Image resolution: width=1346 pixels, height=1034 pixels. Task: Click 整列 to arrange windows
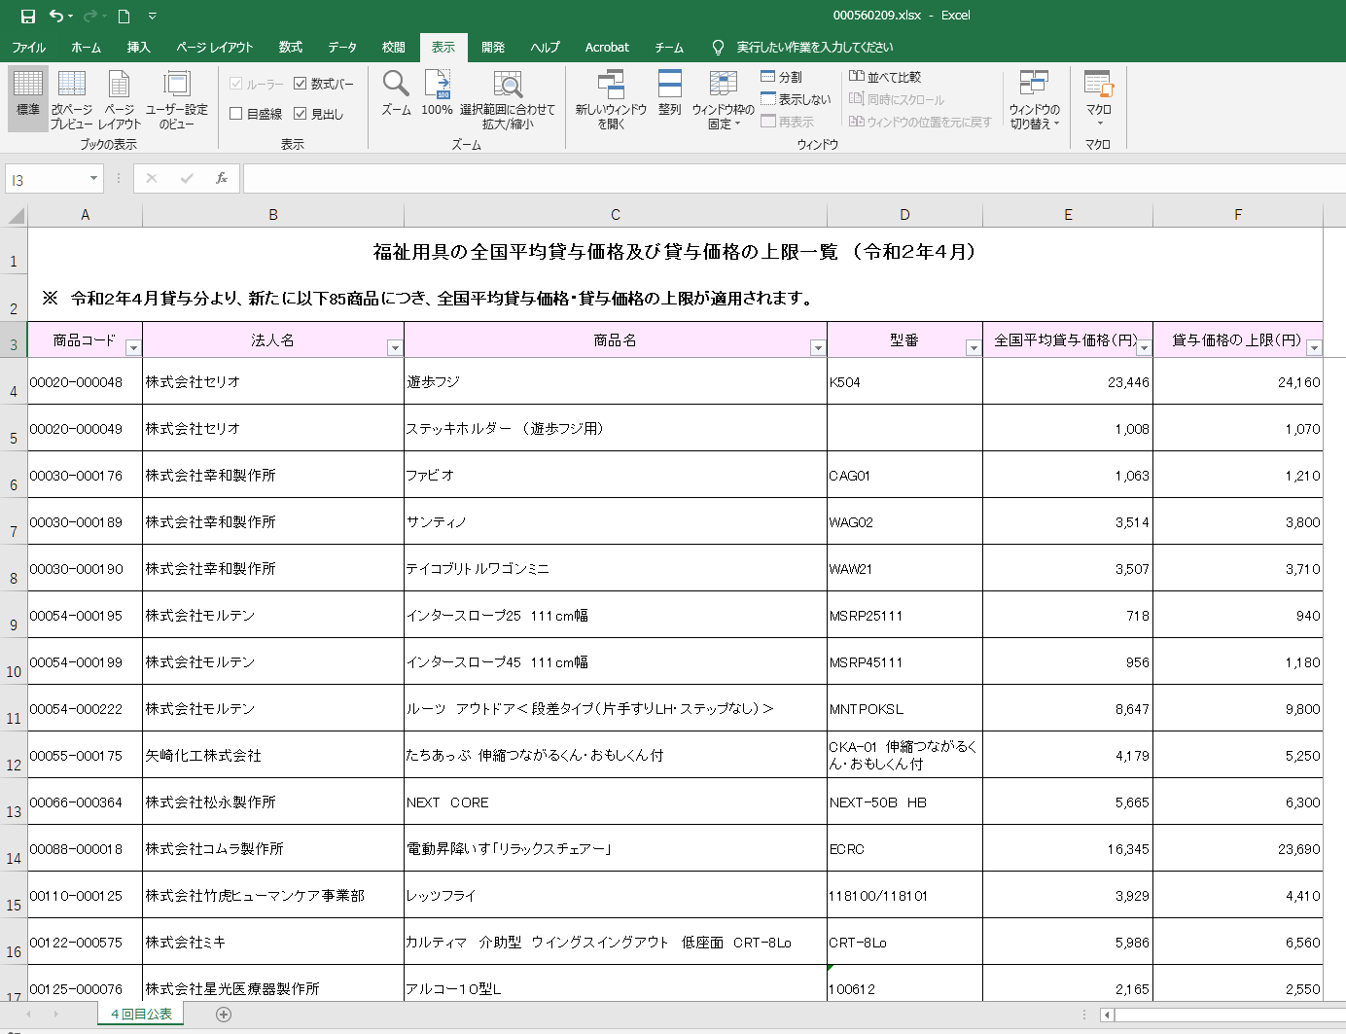click(670, 93)
